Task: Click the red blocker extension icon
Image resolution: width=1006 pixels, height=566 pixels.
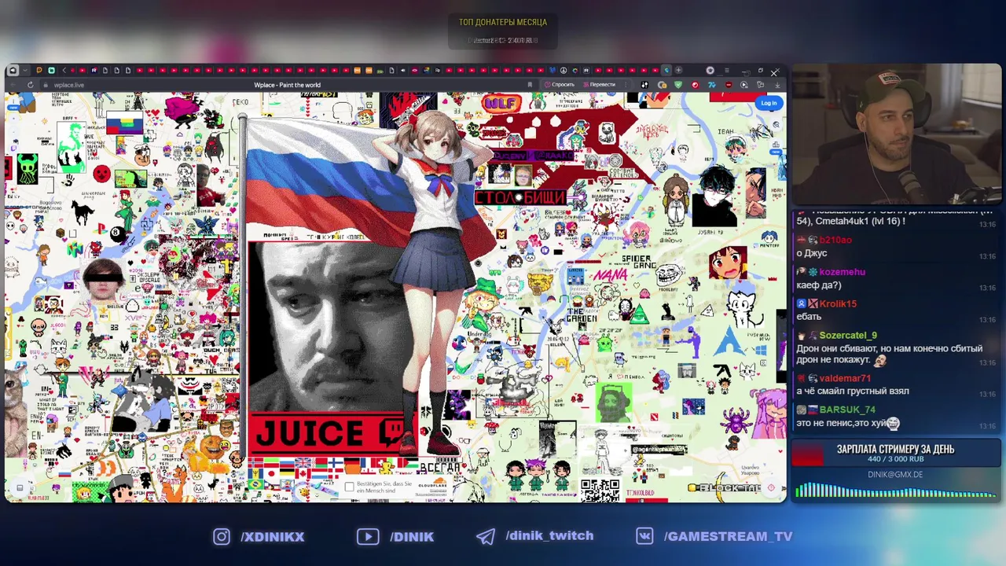Action: click(x=729, y=84)
